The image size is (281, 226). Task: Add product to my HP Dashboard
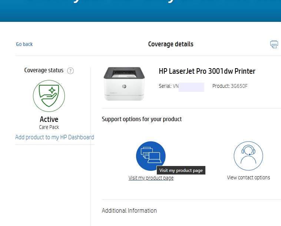pyautogui.click(x=54, y=137)
